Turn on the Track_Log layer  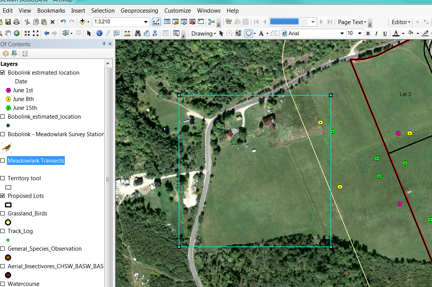(x=2, y=231)
